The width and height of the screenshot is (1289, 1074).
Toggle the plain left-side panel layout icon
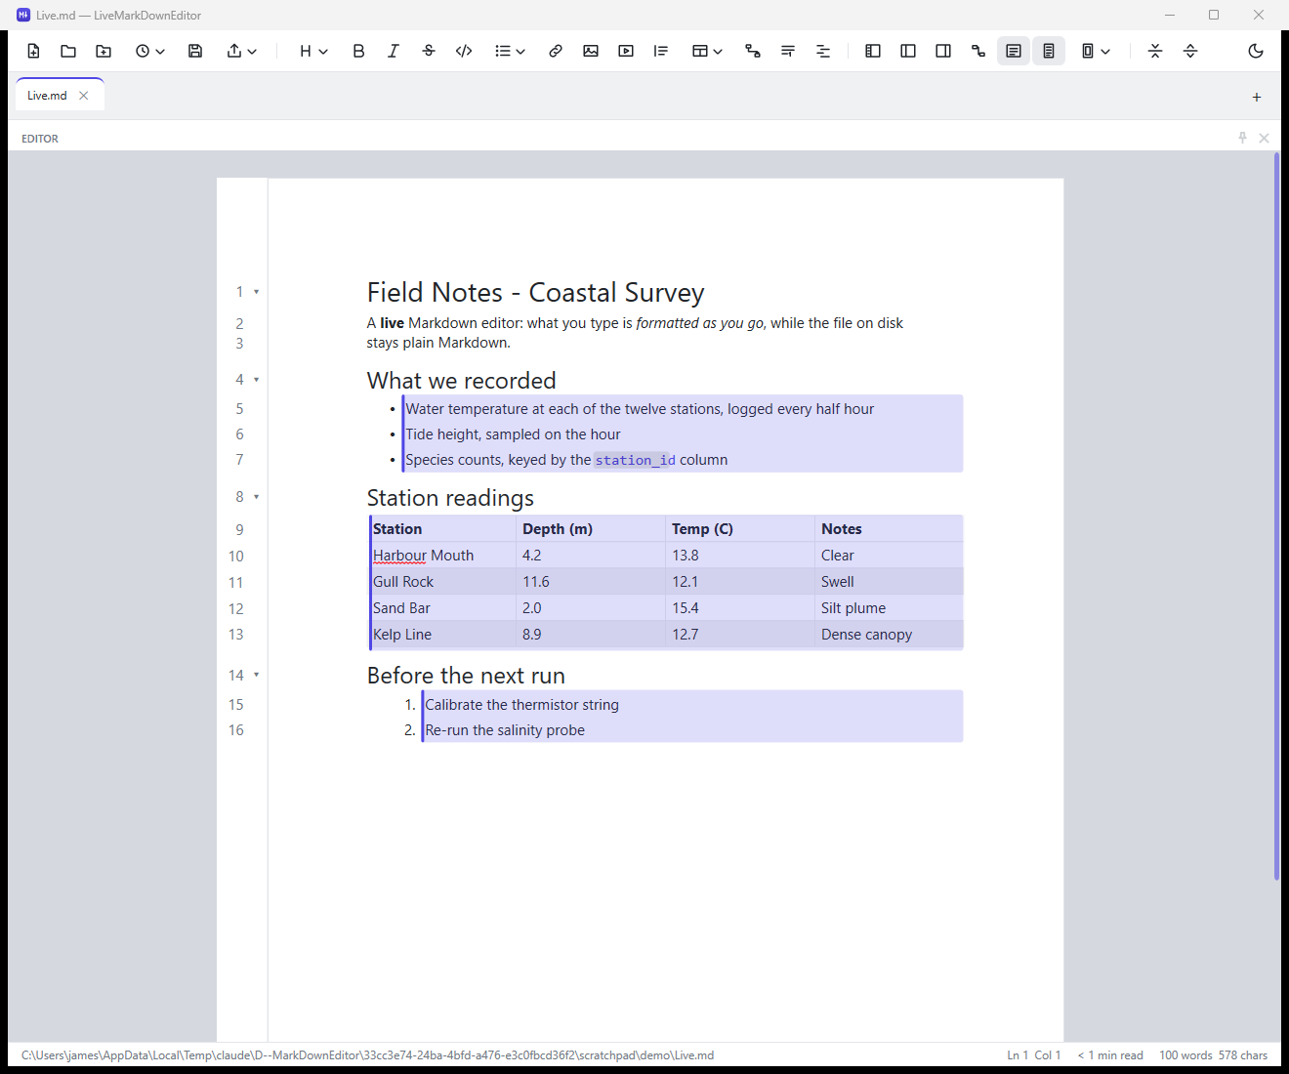coord(908,51)
